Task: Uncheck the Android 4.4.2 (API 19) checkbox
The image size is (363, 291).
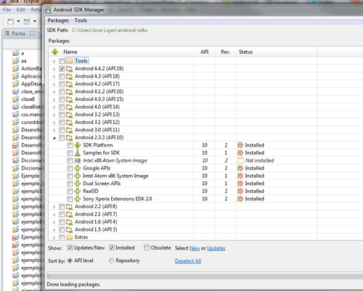Action: click(x=62, y=69)
